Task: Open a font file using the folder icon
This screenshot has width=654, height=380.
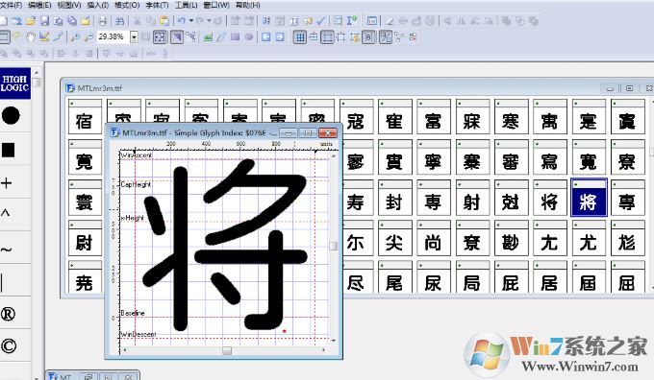Action: pos(31,21)
